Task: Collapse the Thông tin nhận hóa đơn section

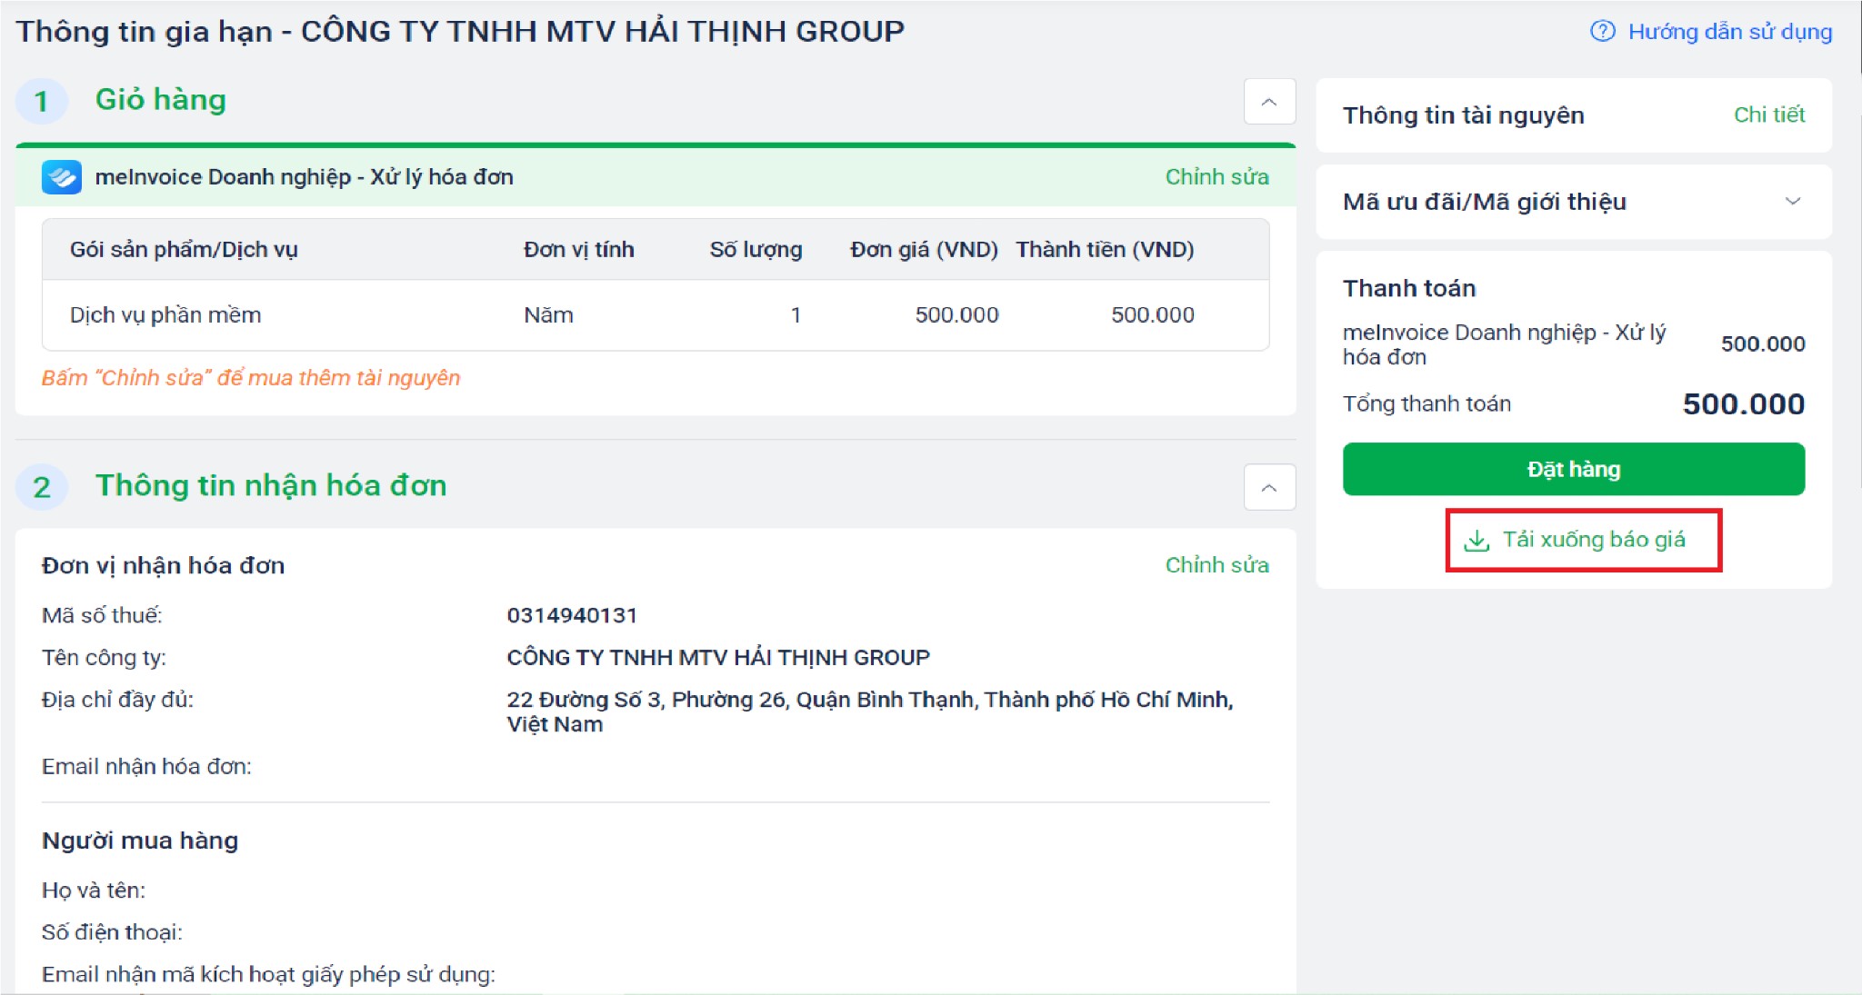Action: [x=1269, y=488]
